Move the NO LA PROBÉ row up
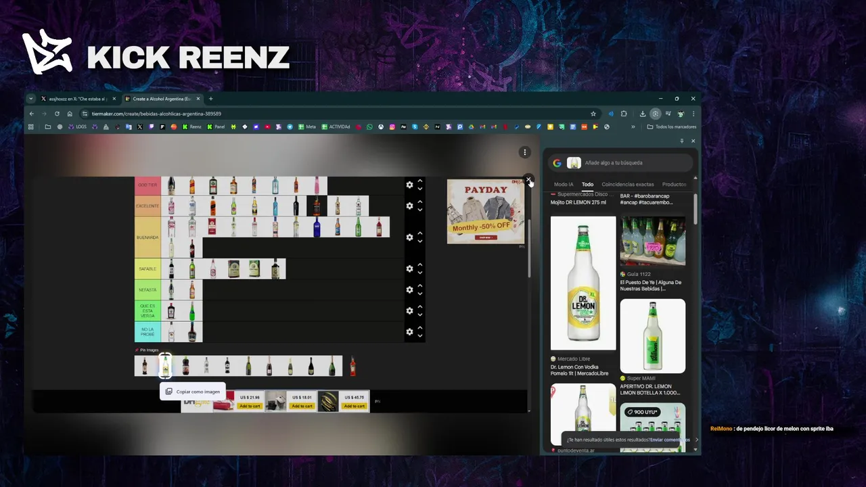The width and height of the screenshot is (866, 487). click(420, 327)
